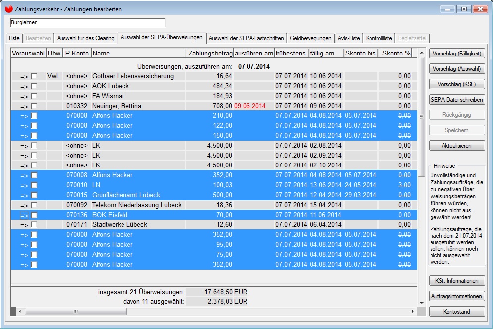Click the Burgleitner name field
Viewport: 493px width, 329px height.
(x=88, y=23)
